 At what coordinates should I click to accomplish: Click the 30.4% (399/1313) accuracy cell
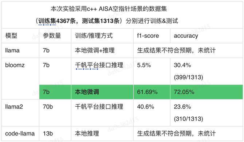pos(206,71)
